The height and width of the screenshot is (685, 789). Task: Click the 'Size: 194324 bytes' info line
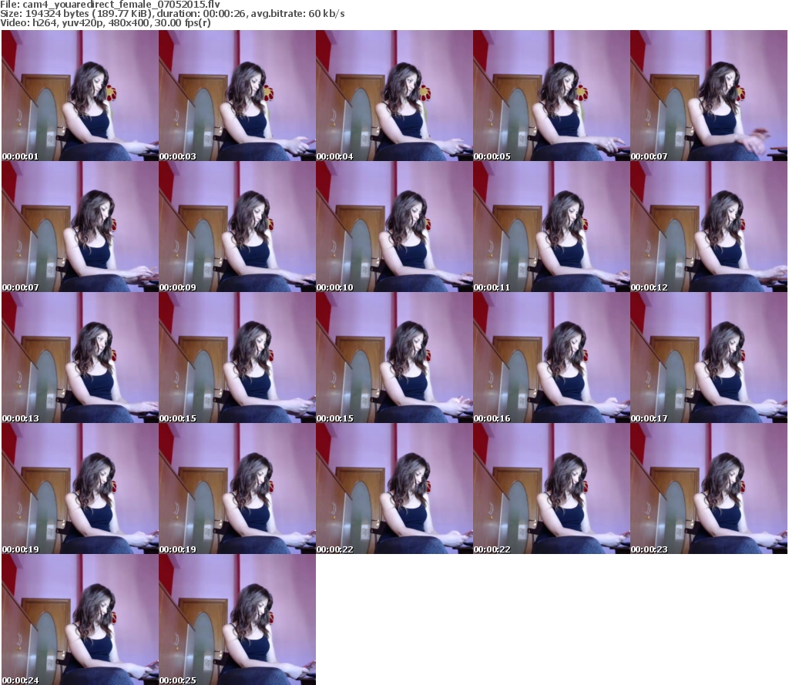pyautogui.click(x=172, y=14)
